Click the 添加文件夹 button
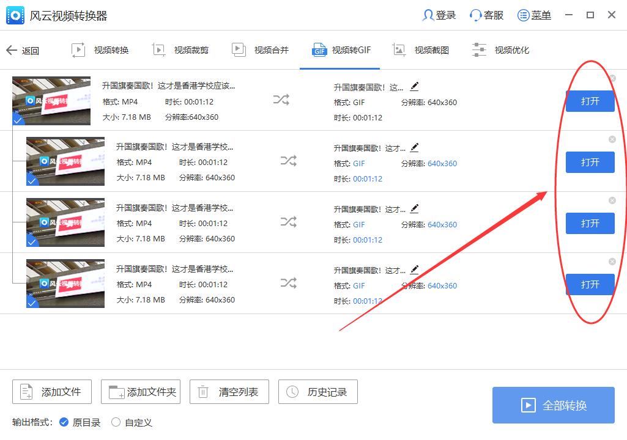Image resolution: width=627 pixels, height=440 pixels. pos(141,392)
